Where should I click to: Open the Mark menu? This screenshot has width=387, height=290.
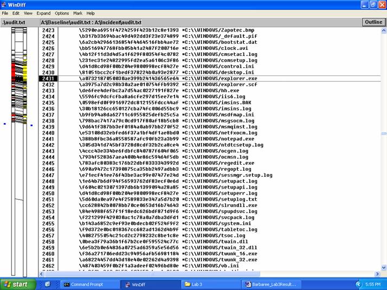tap(78, 13)
